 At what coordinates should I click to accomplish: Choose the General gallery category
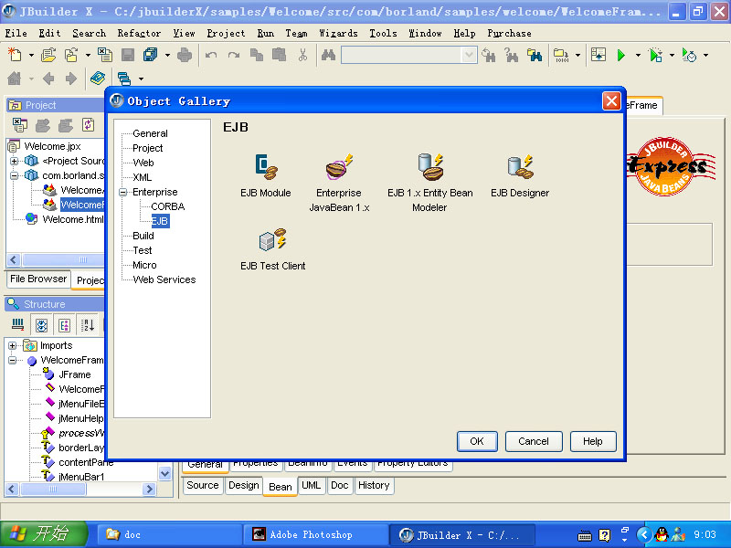150,133
